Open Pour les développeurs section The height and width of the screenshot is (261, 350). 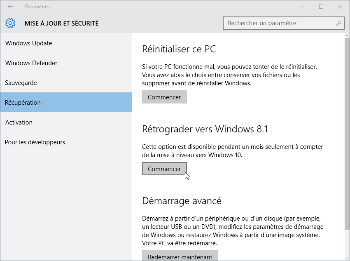click(66, 142)
